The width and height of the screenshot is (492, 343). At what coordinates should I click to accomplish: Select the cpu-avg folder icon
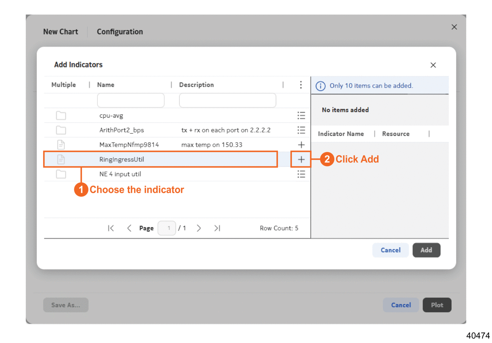pos(61,116)
